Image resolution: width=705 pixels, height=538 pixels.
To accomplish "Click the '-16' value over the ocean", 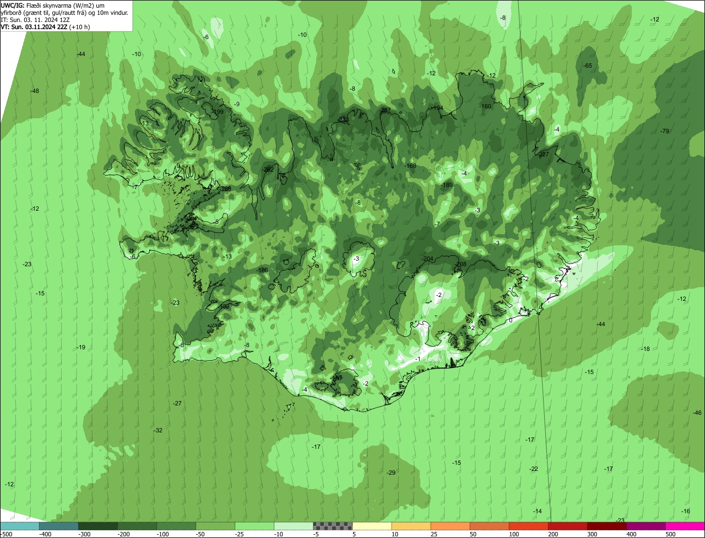I will click(685, 511).
